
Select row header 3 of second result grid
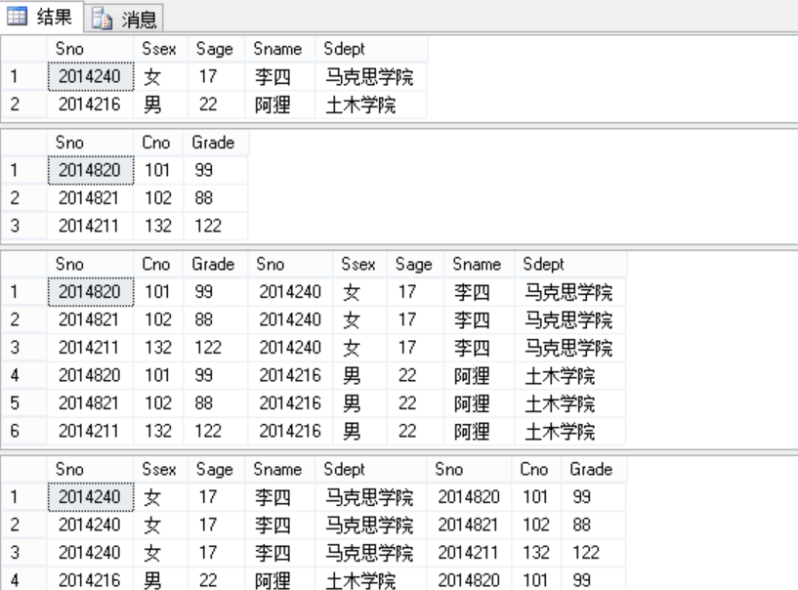point(23,226)
